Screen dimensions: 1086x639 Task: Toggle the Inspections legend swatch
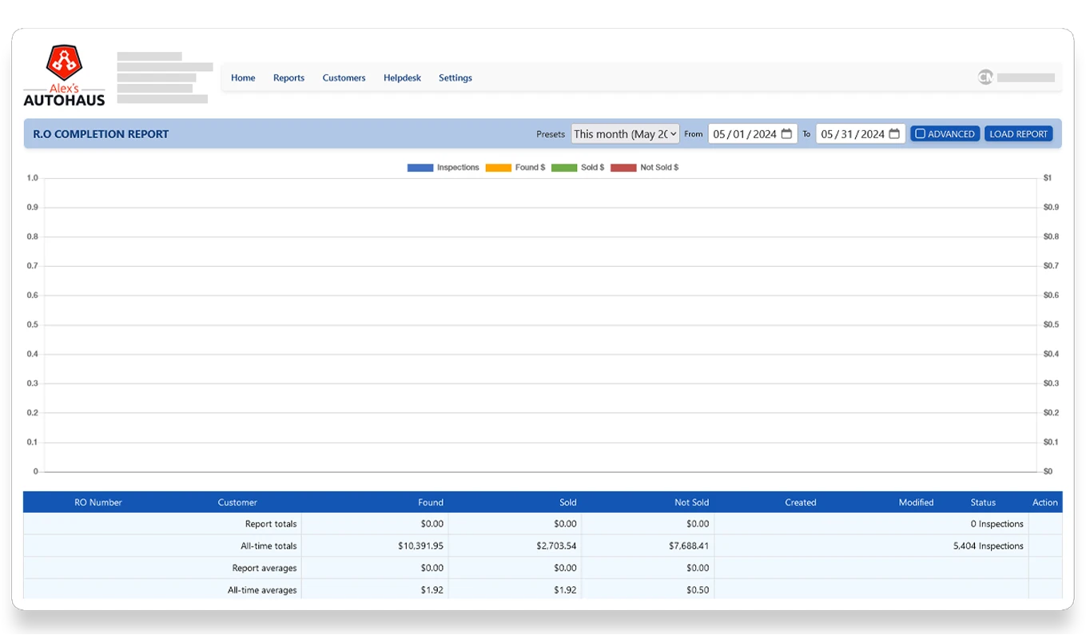[420, 168]
